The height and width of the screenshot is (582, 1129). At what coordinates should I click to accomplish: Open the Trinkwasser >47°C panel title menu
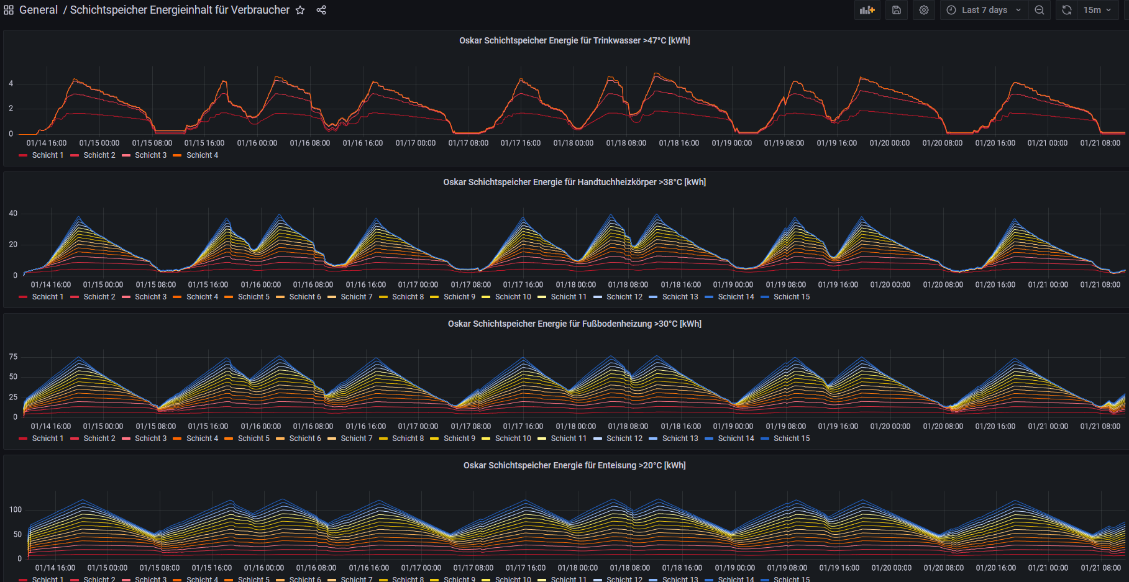point(574,40)
